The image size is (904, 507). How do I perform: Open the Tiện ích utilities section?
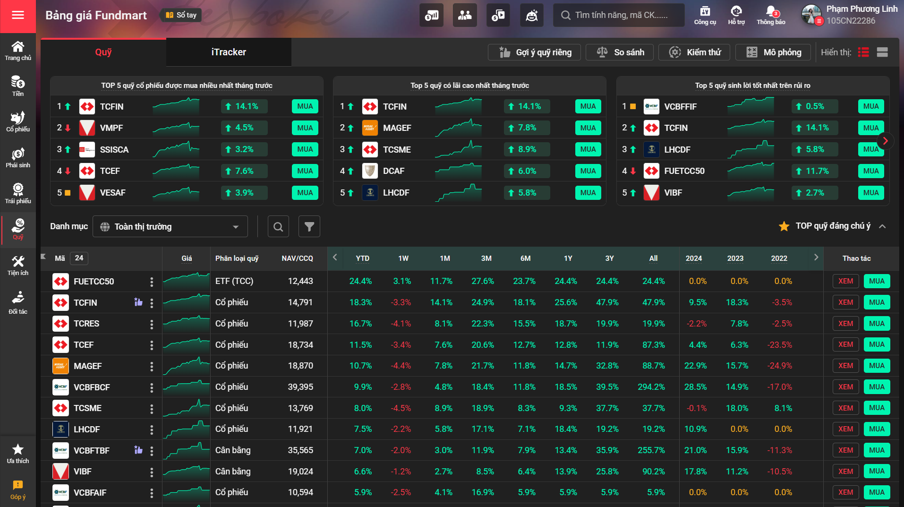[18, 266]
